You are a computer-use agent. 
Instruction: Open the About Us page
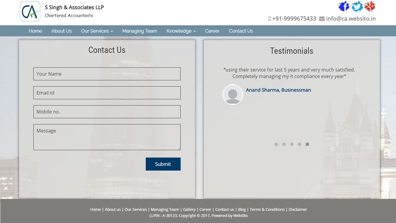(61, 31)
